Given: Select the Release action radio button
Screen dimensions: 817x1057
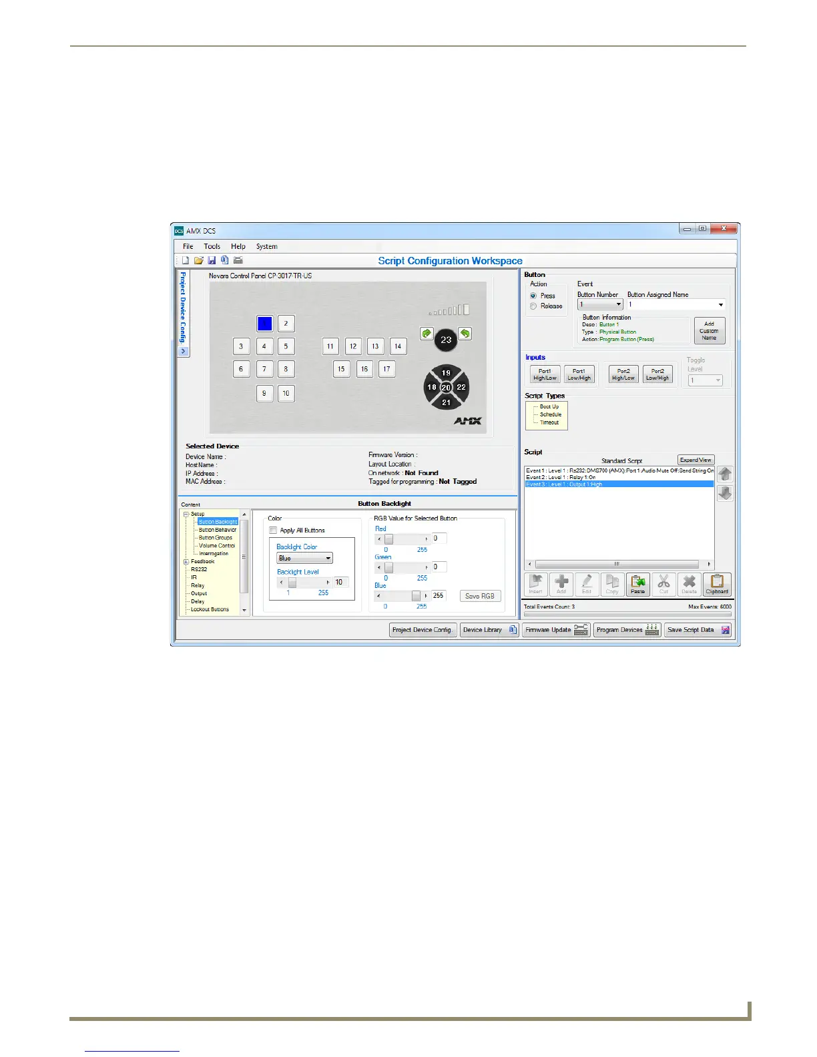Looking at the screenshot, I should coord(533,306).
